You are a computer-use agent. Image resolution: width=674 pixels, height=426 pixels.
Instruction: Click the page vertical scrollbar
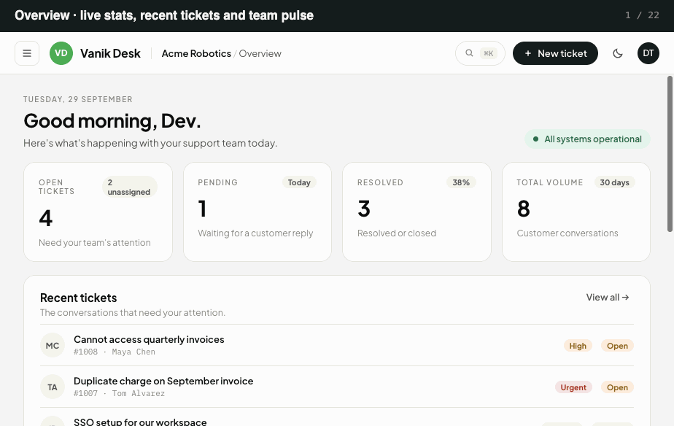[670, 154]
